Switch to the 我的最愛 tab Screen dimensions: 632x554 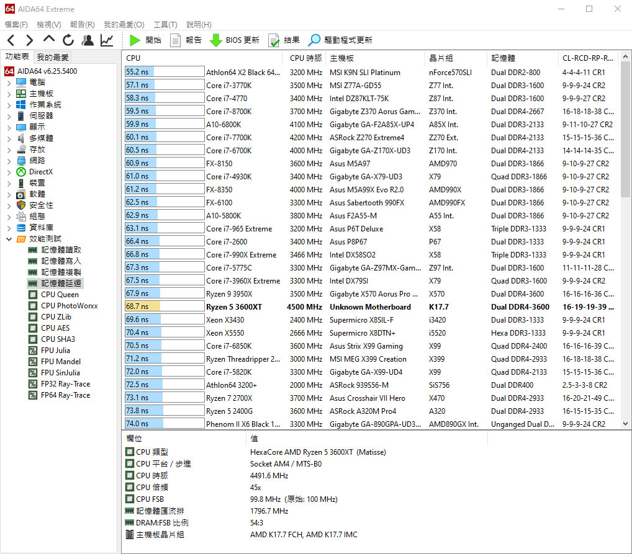pyautogui.click(x=53, y=57)
